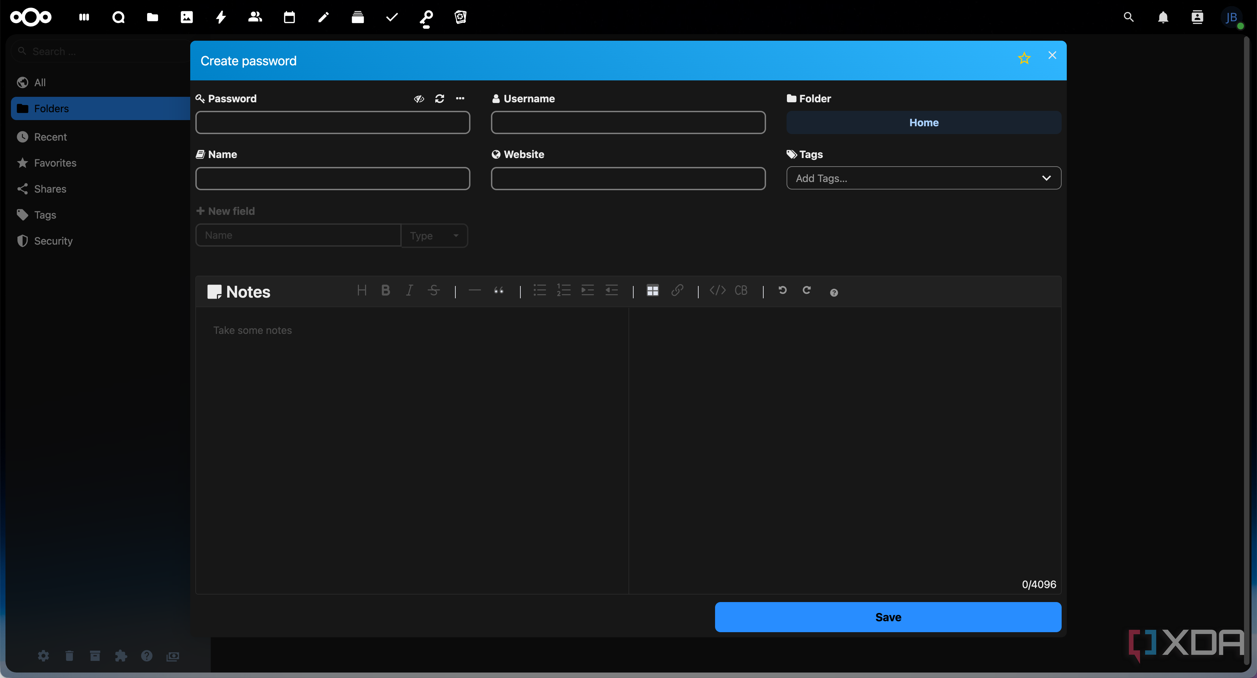Screen dimensions: 1257x678
Task: Apply strikethrough in Notes toolbar
Action: (x=433, y=291)
